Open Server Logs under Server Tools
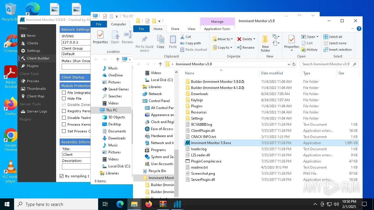 click(37, 111)
